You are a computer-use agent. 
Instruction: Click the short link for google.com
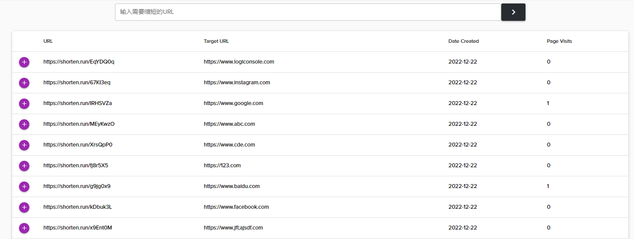[x=78, y=103]
